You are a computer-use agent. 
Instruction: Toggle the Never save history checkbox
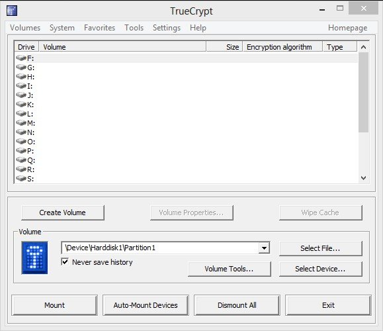65,261
